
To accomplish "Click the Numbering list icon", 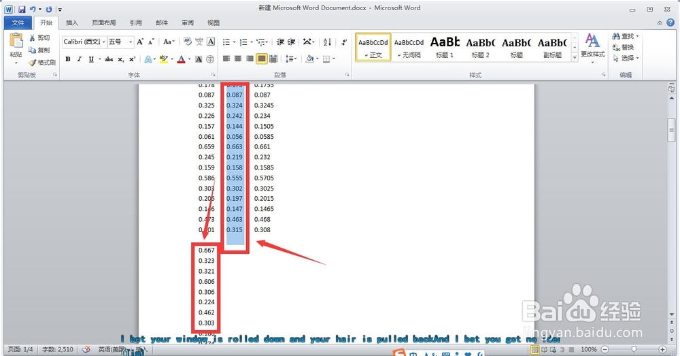I will pos(243,42).
